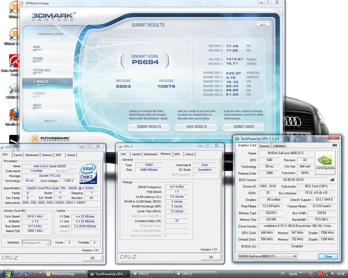Click the HELP button in 3DMark Vantage
The width and height of the screenshot is (348, 278).
[263, 25]
